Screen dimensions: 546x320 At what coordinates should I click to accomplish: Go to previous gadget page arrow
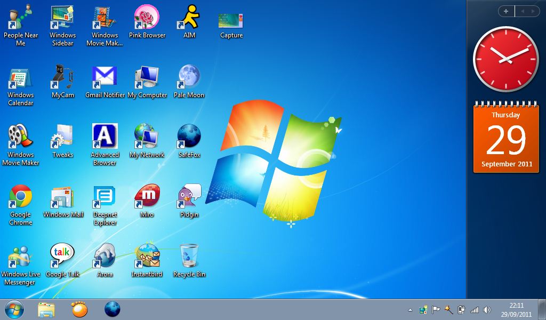click(x=523, y=11)
